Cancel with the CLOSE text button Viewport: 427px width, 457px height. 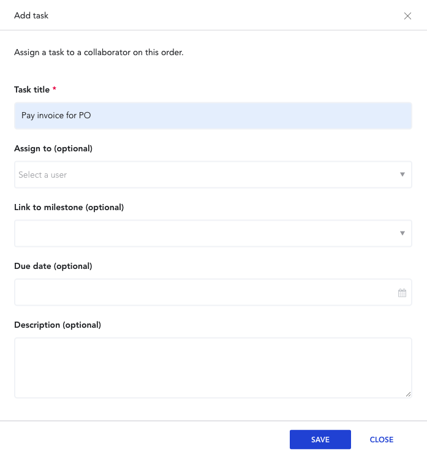pos(382,439)
